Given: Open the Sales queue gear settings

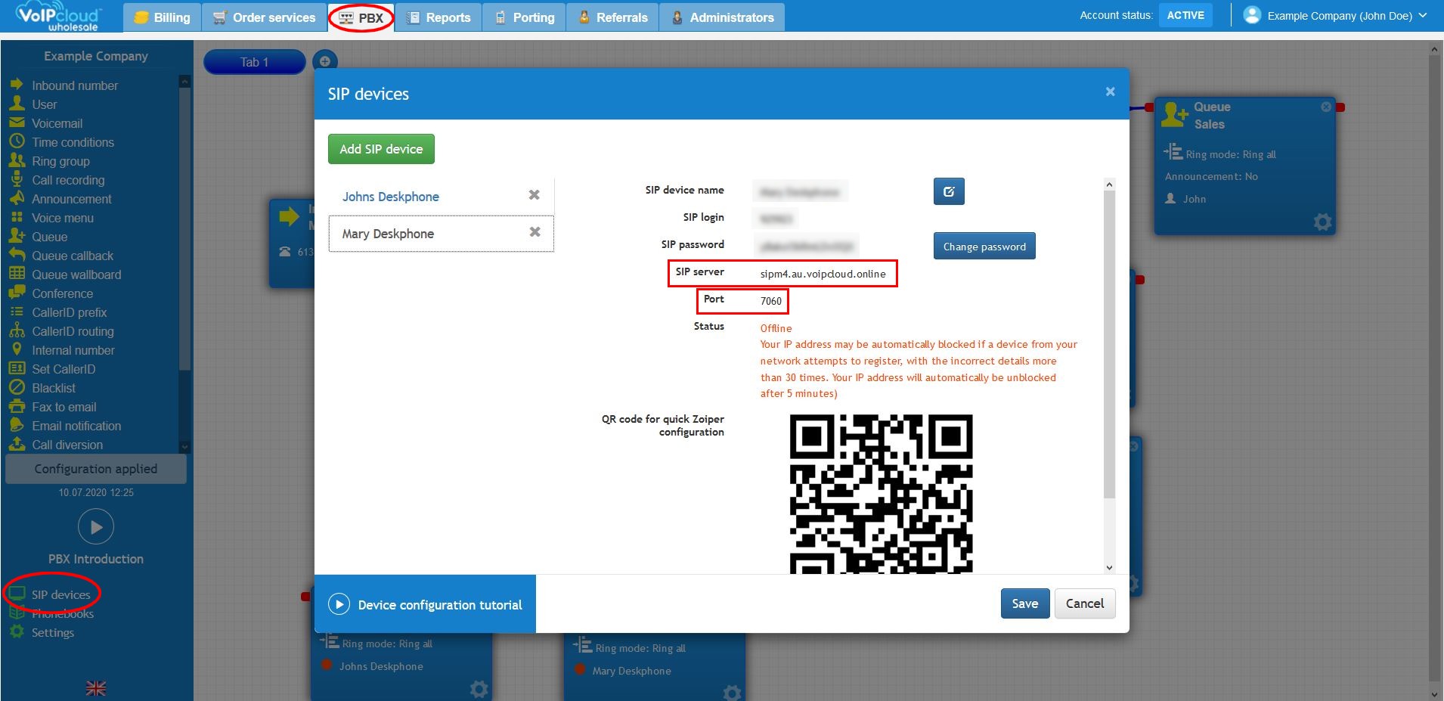Looking at the screenshot, I should coord(1322,222).
